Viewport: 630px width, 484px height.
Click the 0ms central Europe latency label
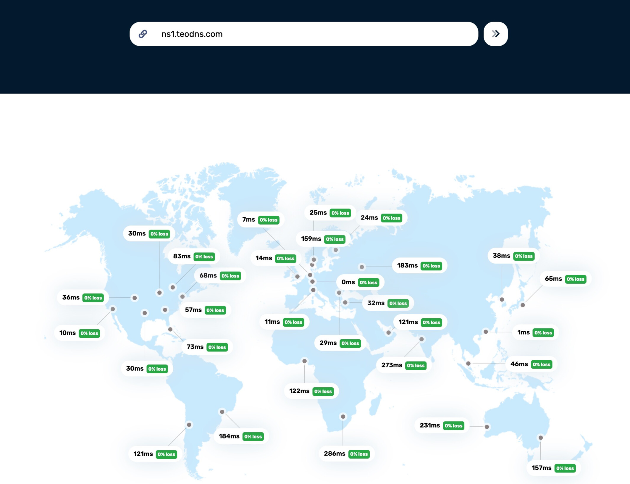point(348,282)
